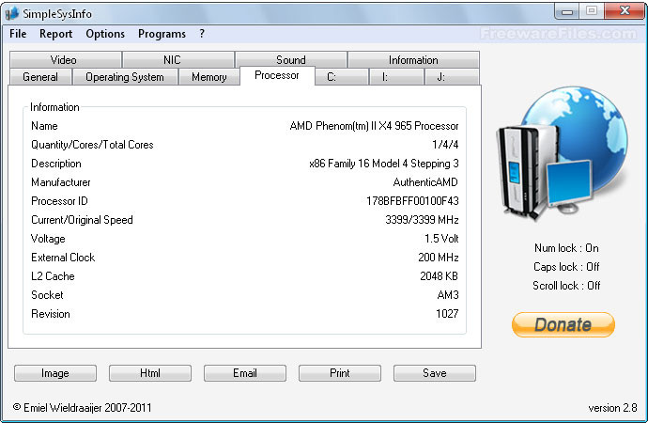
Task: Open the Programs menu
Action: (162, 34)
